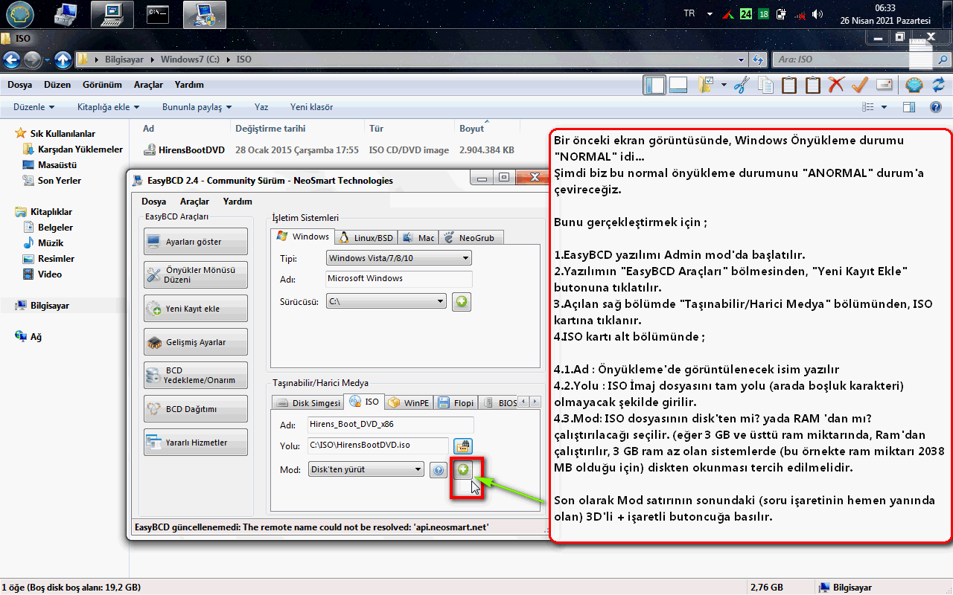Switch to the NeoGrub tab
The width and height of the screenshot is (953, 595).
coord(471,238)
